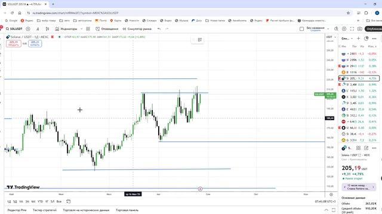Click the blue Купить buy price button

click(x=35, y=43)
